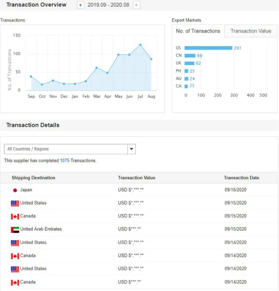
Task: Click the March data point on chart
Action: click(96, 68)
